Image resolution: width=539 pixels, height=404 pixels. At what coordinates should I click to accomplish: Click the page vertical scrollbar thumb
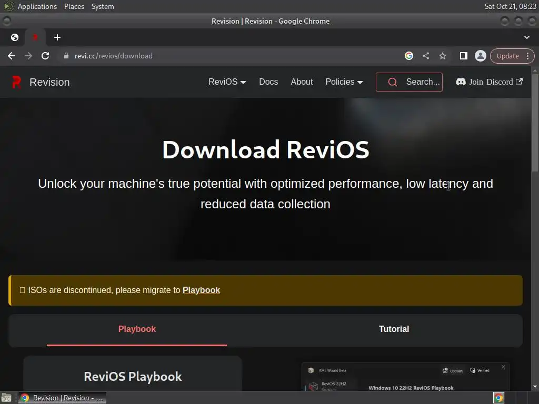tap(535, 122)
